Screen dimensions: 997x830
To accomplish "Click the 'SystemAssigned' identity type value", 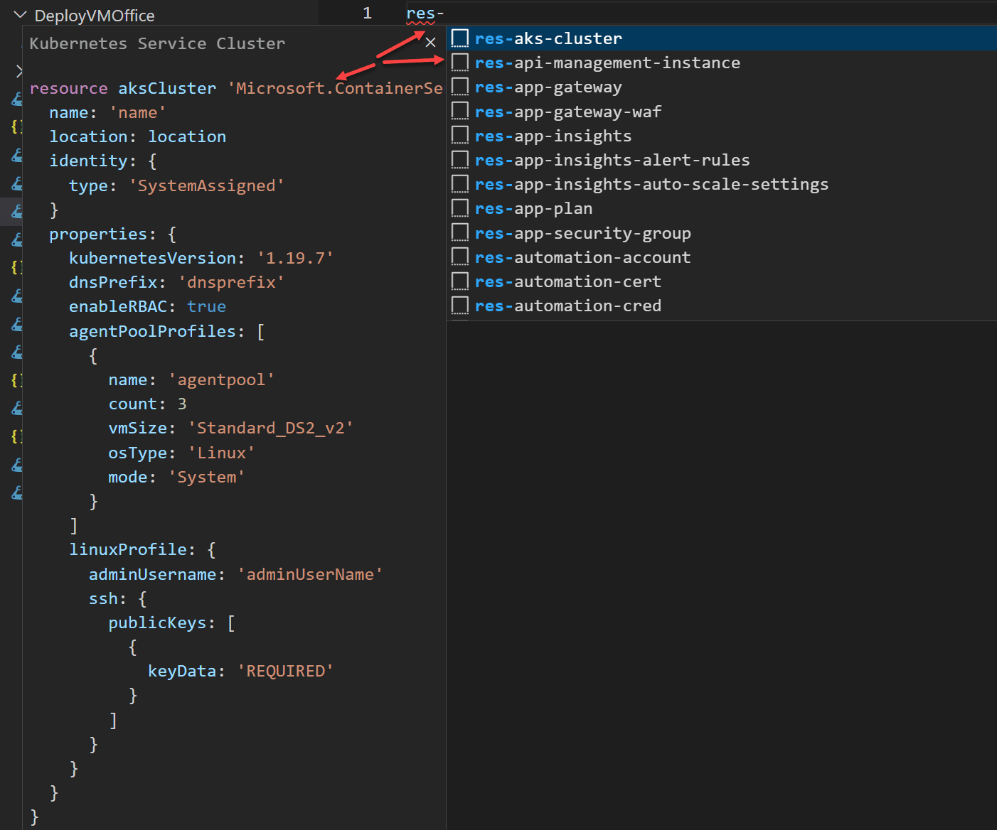I will pos(206,185).
